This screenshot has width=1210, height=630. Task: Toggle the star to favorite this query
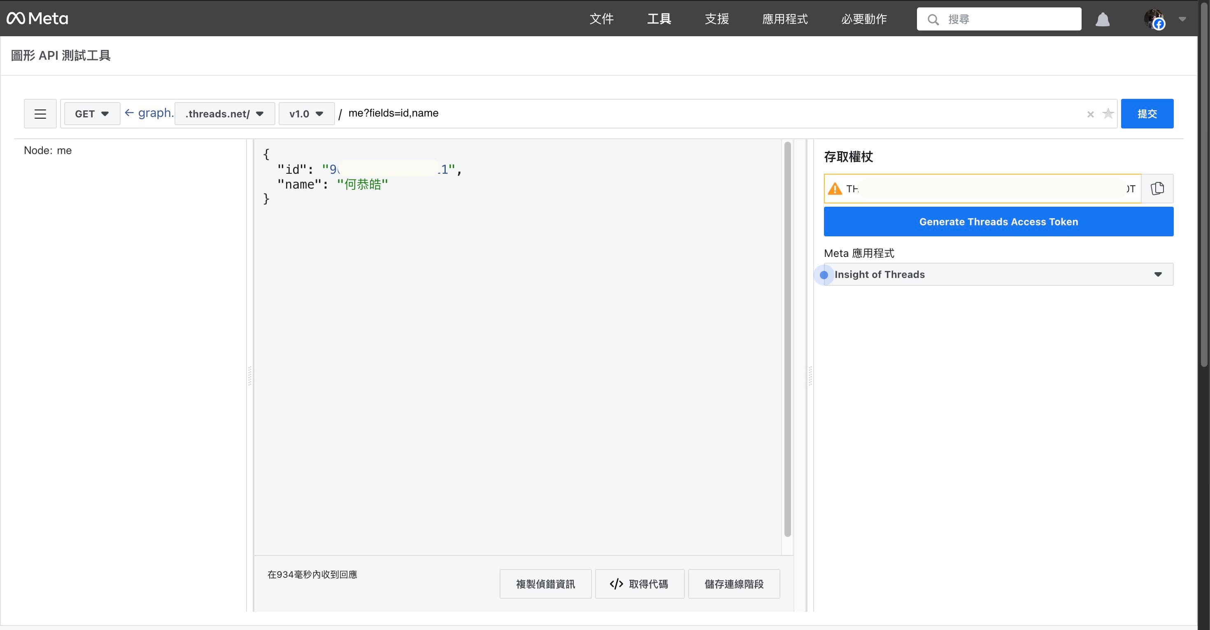[1108, 113]
